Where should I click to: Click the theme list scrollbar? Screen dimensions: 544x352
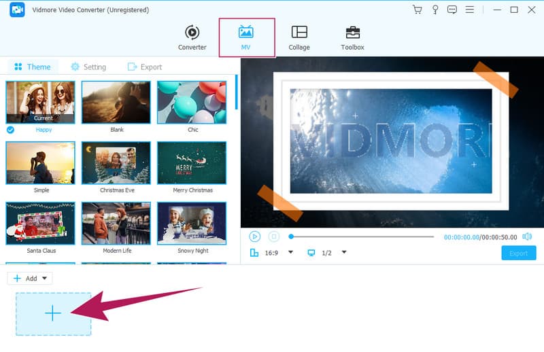pos(237,92)
